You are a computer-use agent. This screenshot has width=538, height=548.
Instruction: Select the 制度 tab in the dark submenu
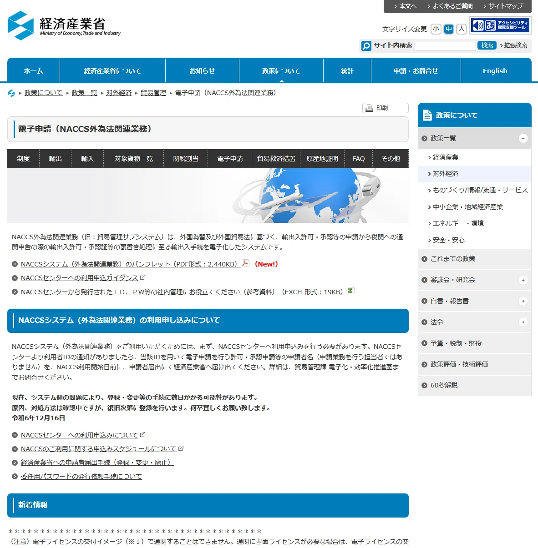pos(23,159)
